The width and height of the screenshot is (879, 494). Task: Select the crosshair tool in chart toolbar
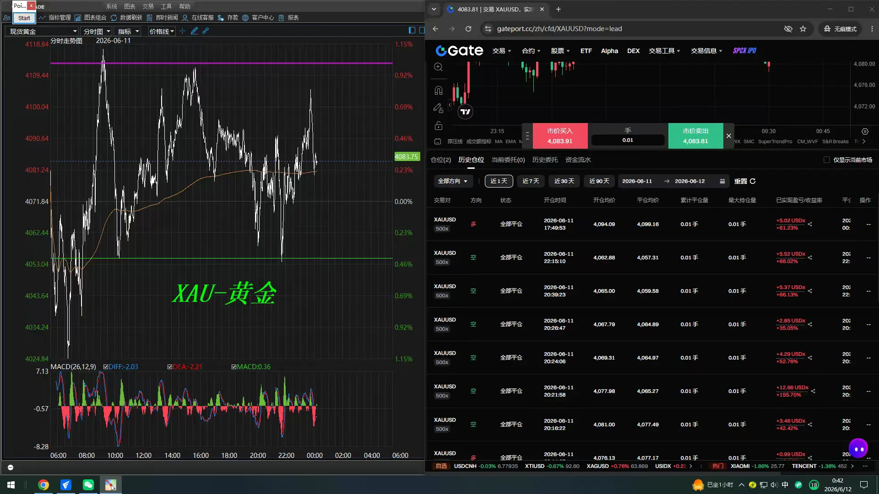183,31
